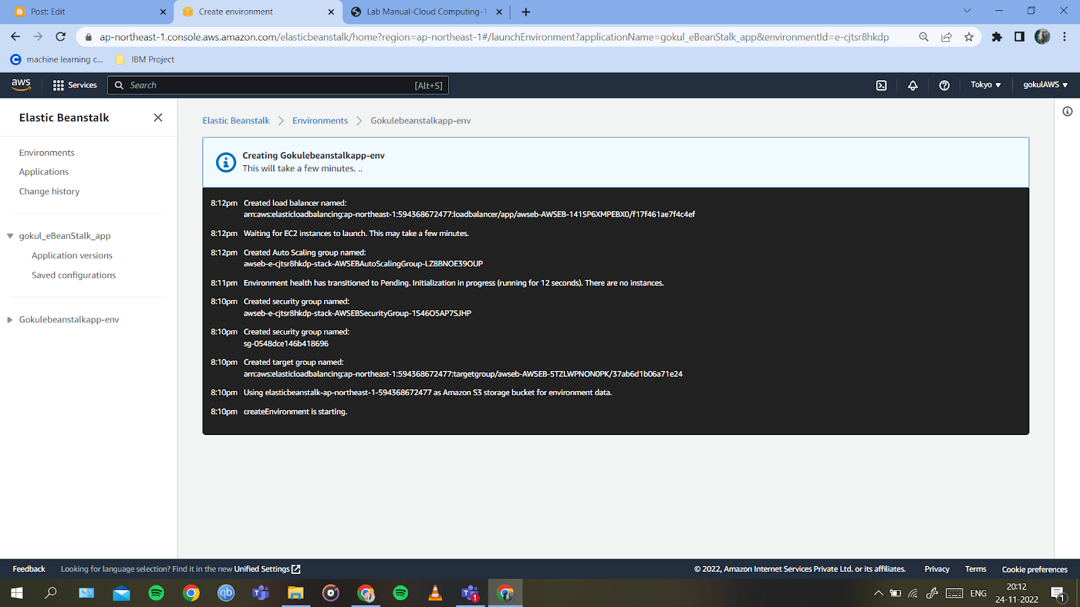Open the Windows Start menu
Viewport: 1080px width, 607px height.
17,593
